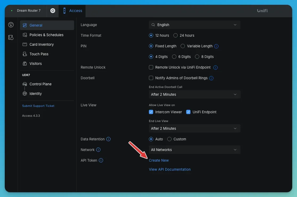
Task: Open the UniFi OS circle icon
Action: (53, 11)
